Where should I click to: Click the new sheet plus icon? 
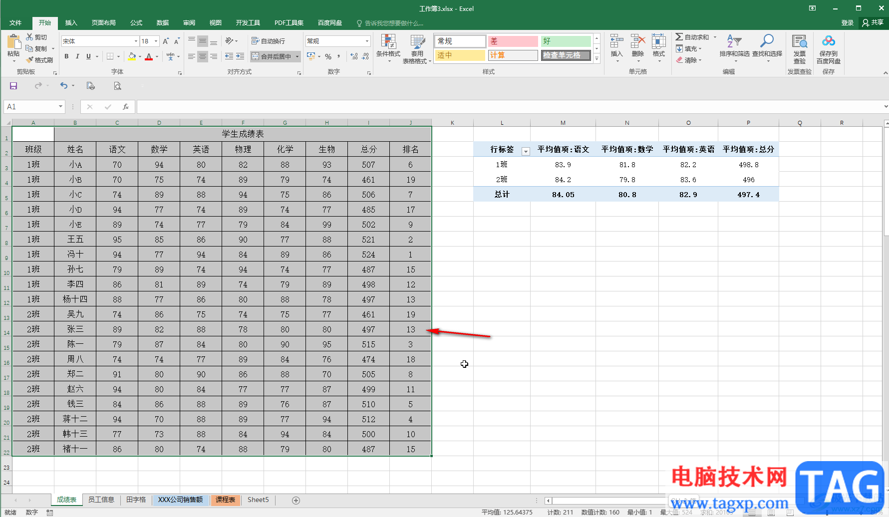(x=296, y=500)
